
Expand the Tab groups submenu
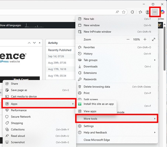[116, 60]
